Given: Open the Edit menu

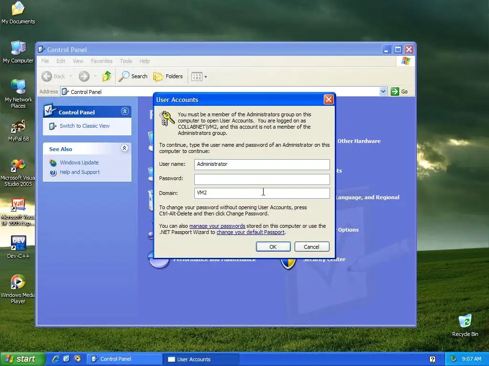Looking at the screenshot, I should tap(61, 61).
